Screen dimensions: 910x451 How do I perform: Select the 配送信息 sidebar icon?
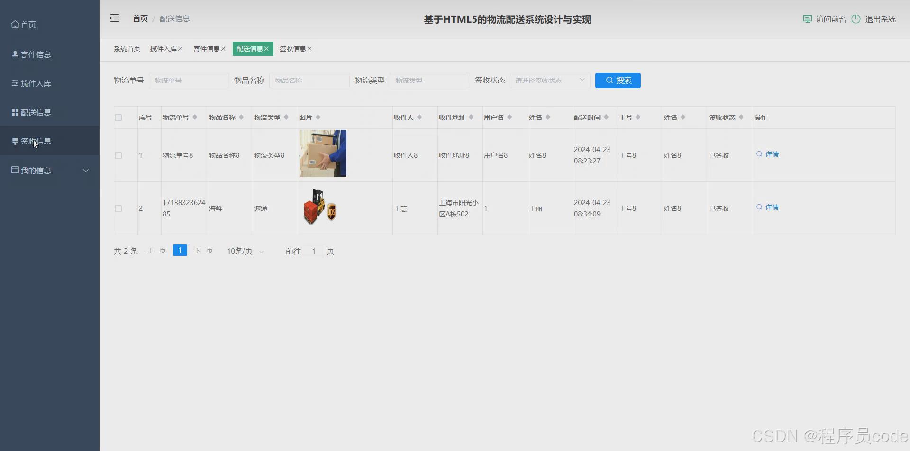pyautogui.click(x=14, y=112)
